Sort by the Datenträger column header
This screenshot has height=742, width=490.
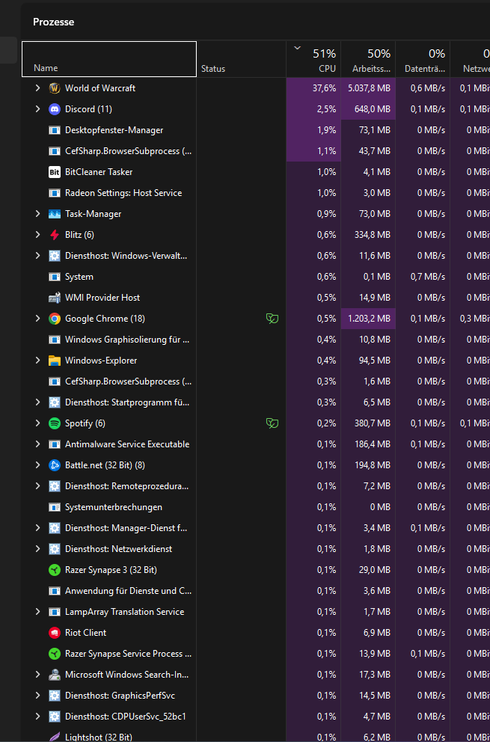pyautogui.click(x=423, y=59)
